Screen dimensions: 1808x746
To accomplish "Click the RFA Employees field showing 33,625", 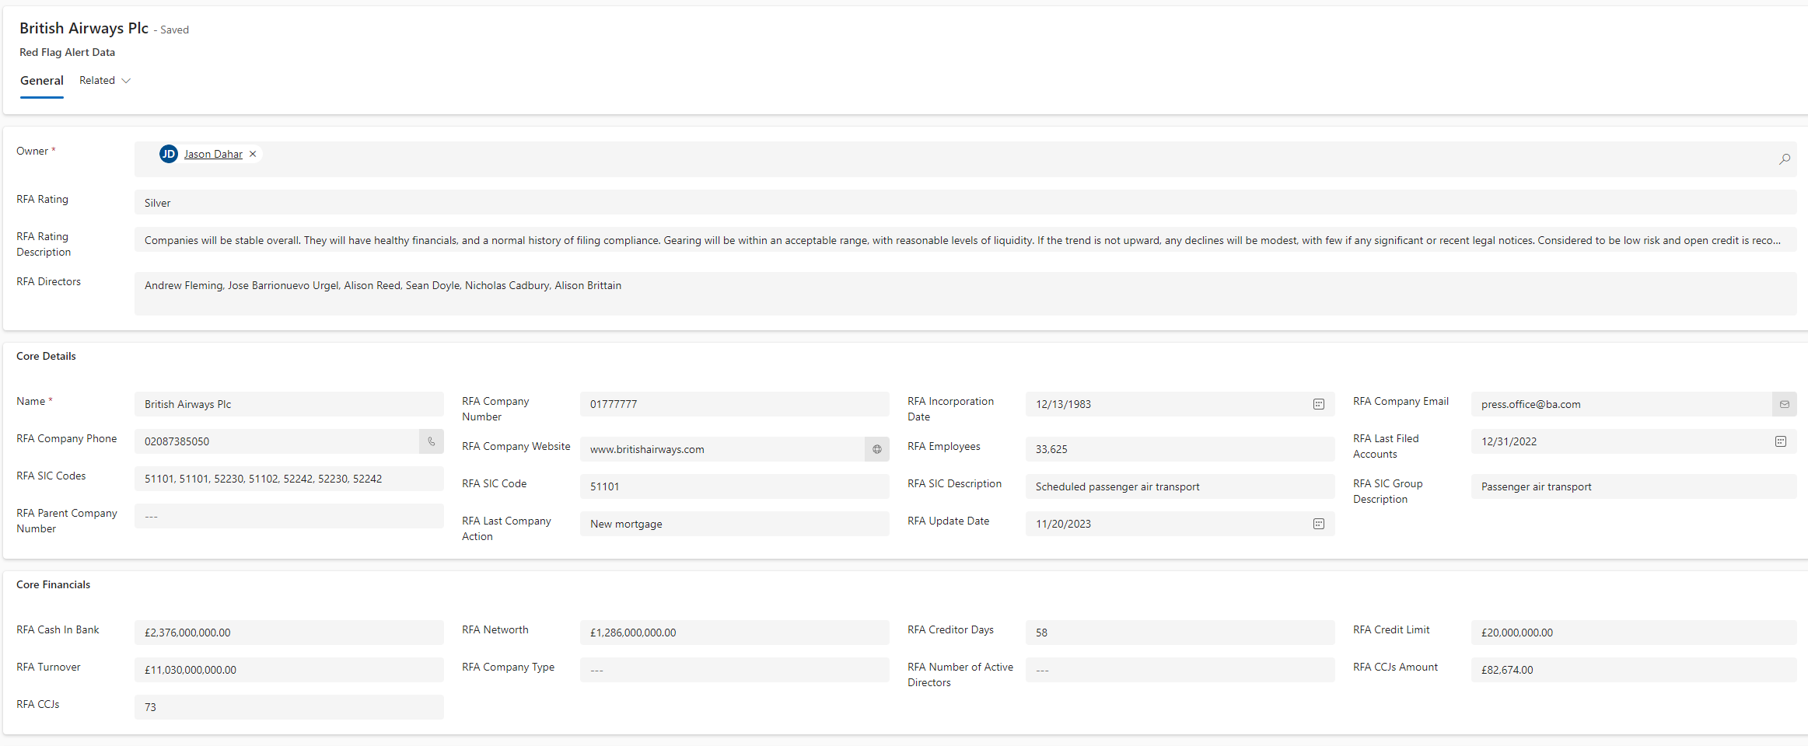I will [x=1180, y=449].
